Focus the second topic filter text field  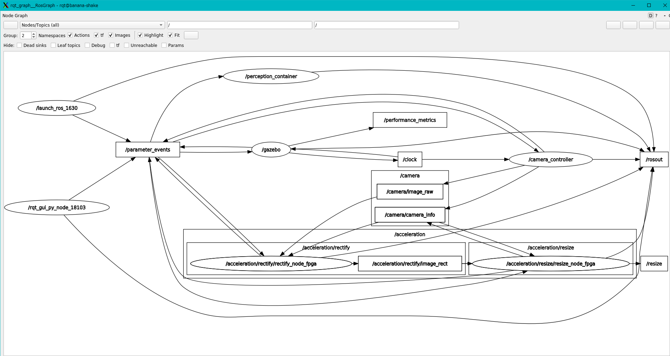click(387, 25)
